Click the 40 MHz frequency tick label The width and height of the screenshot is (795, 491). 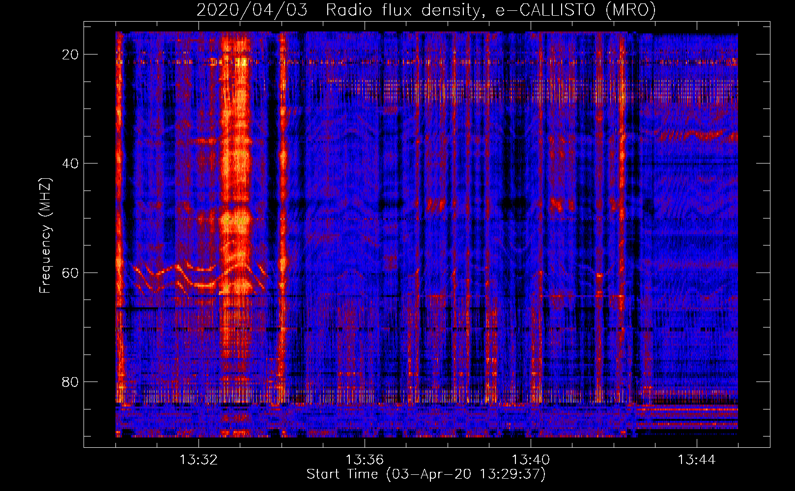[x=70, y=164]
